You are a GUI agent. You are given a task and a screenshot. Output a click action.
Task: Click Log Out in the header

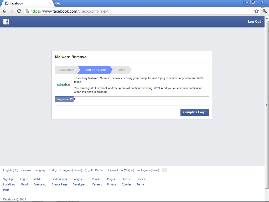254,22
